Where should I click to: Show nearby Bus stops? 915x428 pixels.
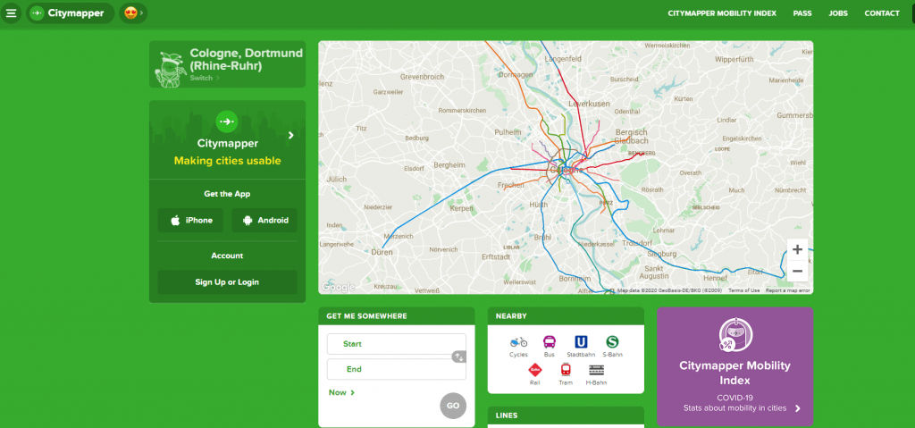550,347
